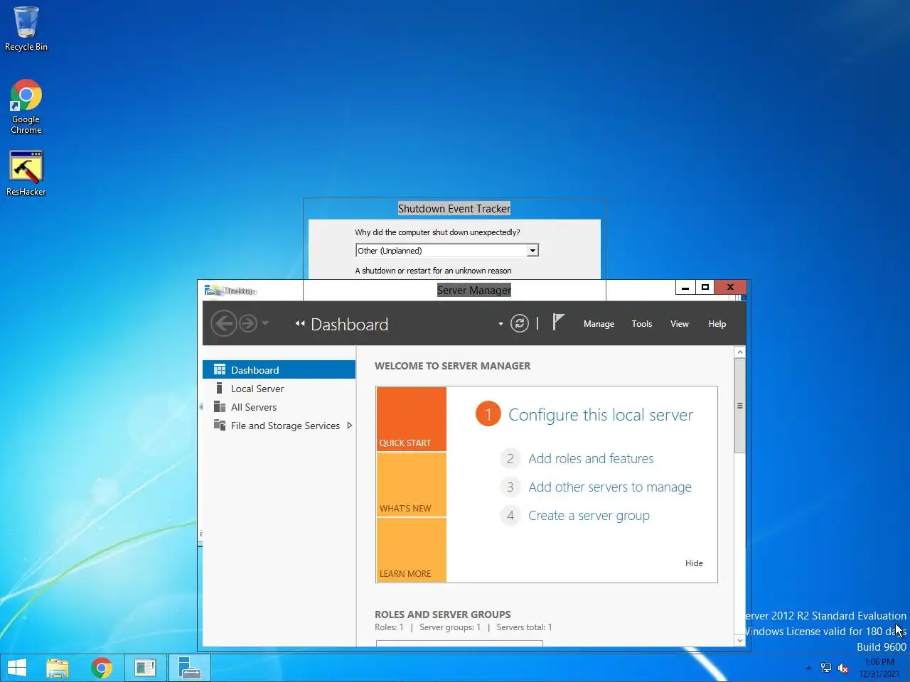Viewport: 910px width, 682px height.
Task: Open the Help menu
Action: coord(717,324)
